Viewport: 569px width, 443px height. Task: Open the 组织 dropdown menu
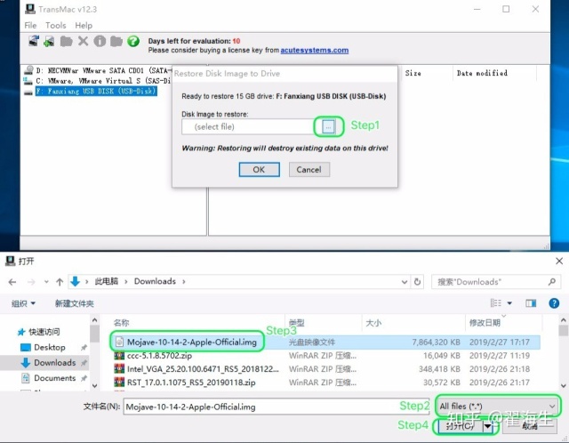click(x=23, y=303)
